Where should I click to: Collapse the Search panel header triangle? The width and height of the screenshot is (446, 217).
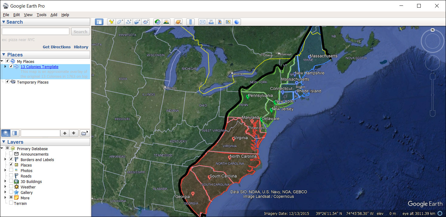(4, 22)
